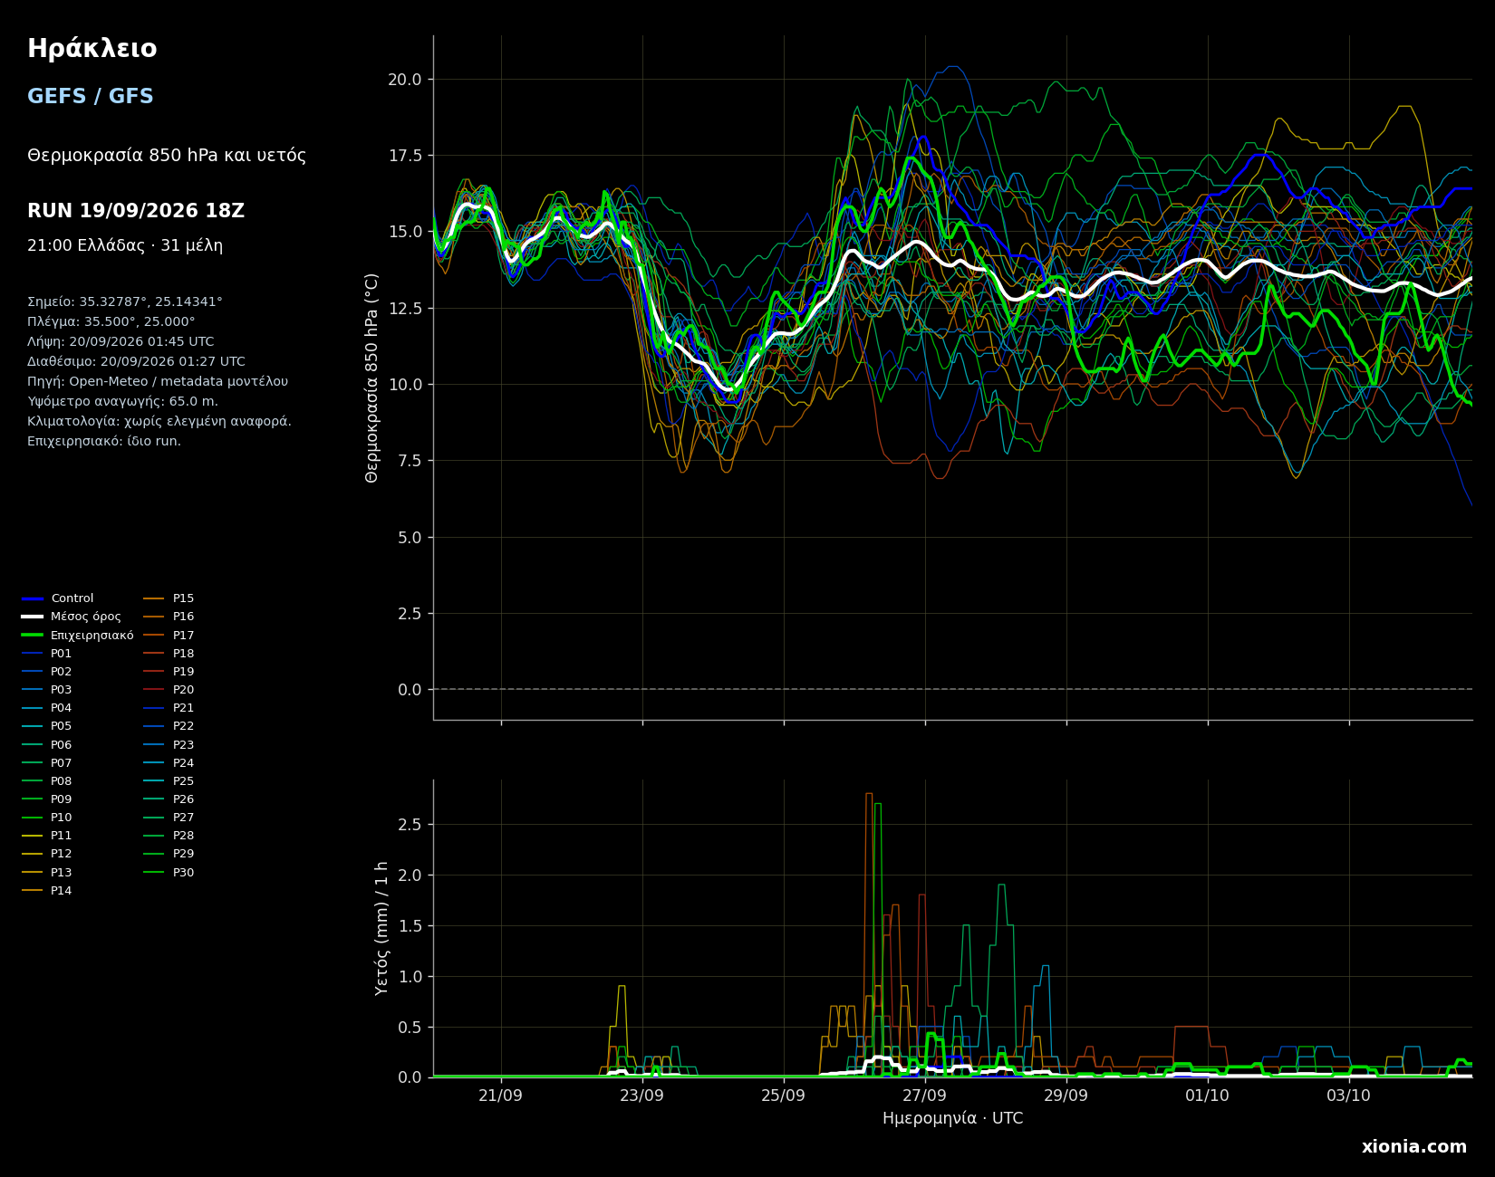Select the P30 legend entry
Screen dimensions: 1495x1177
[x=169, y=873]
